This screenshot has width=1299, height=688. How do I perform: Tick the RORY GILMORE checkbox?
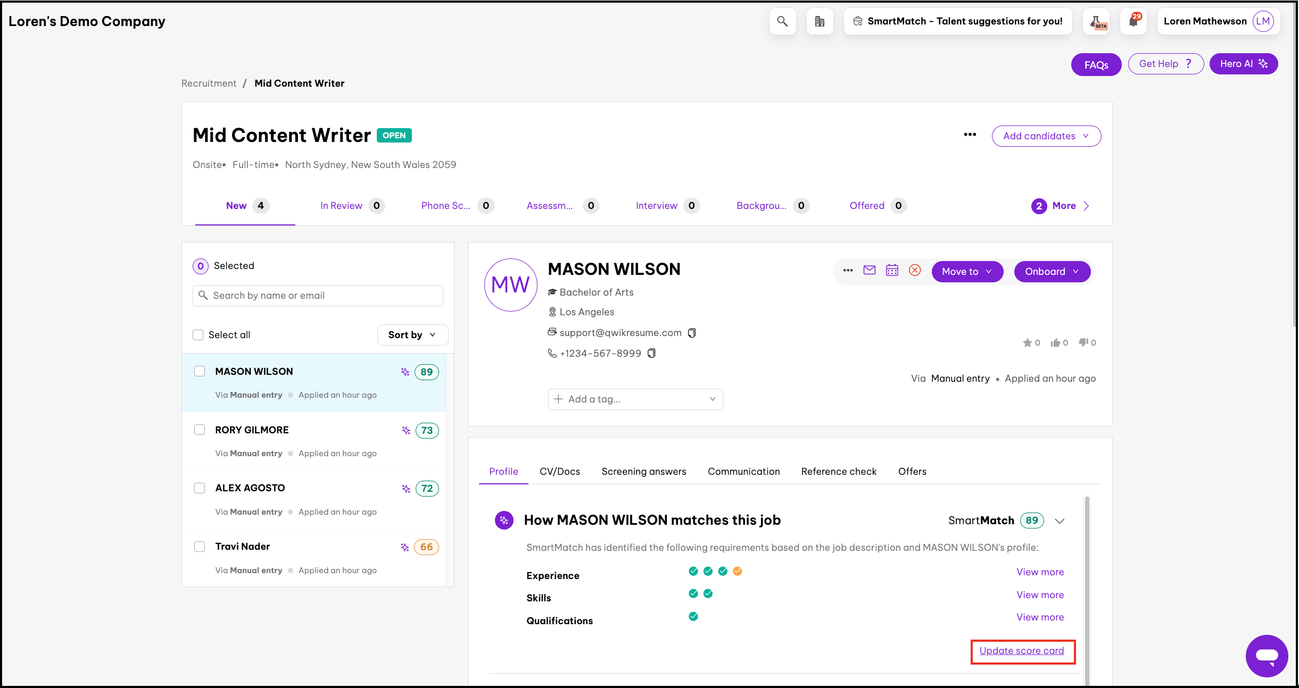200,430
